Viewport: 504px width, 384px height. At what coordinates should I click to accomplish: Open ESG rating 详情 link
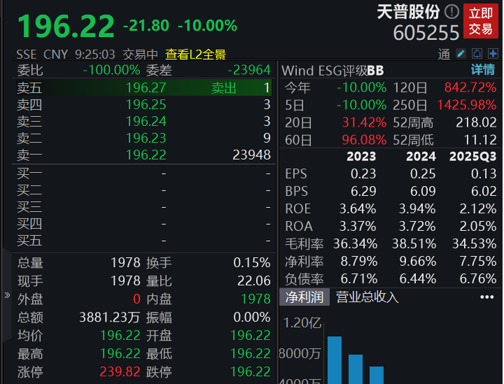[x=483, y=70]
